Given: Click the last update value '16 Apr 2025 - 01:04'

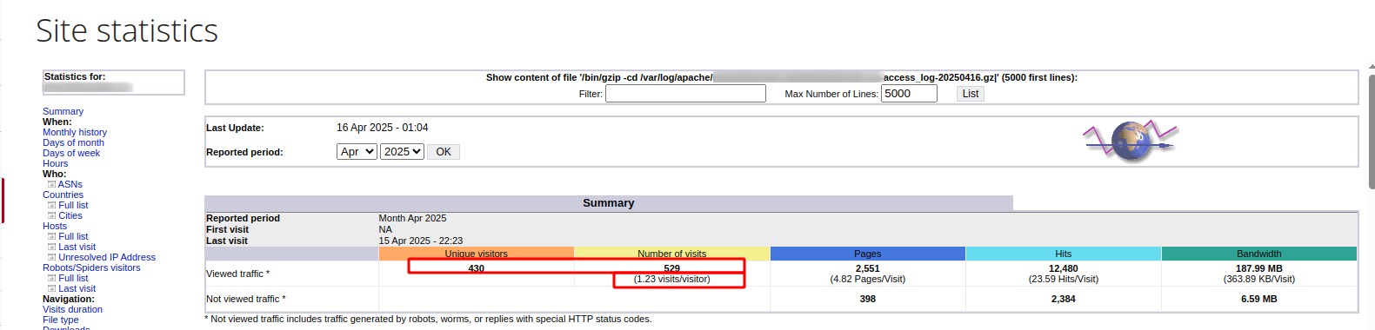Looking at the screenshot, I should point(383,128).
